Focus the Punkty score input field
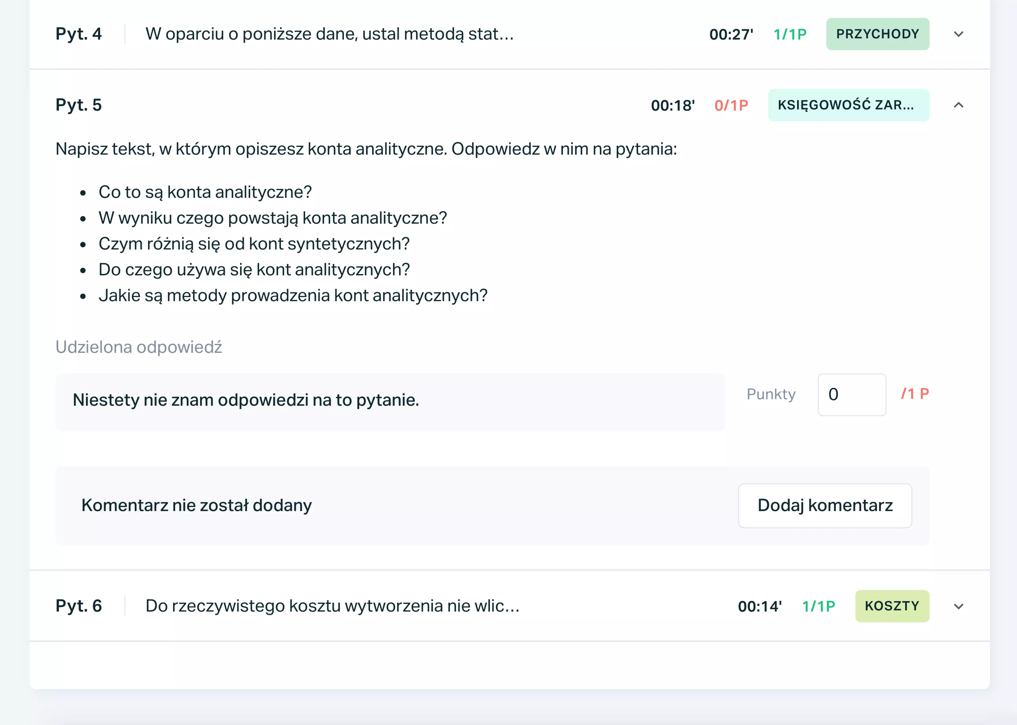The height and width of the screenshot is (725, 1017). 851,394
